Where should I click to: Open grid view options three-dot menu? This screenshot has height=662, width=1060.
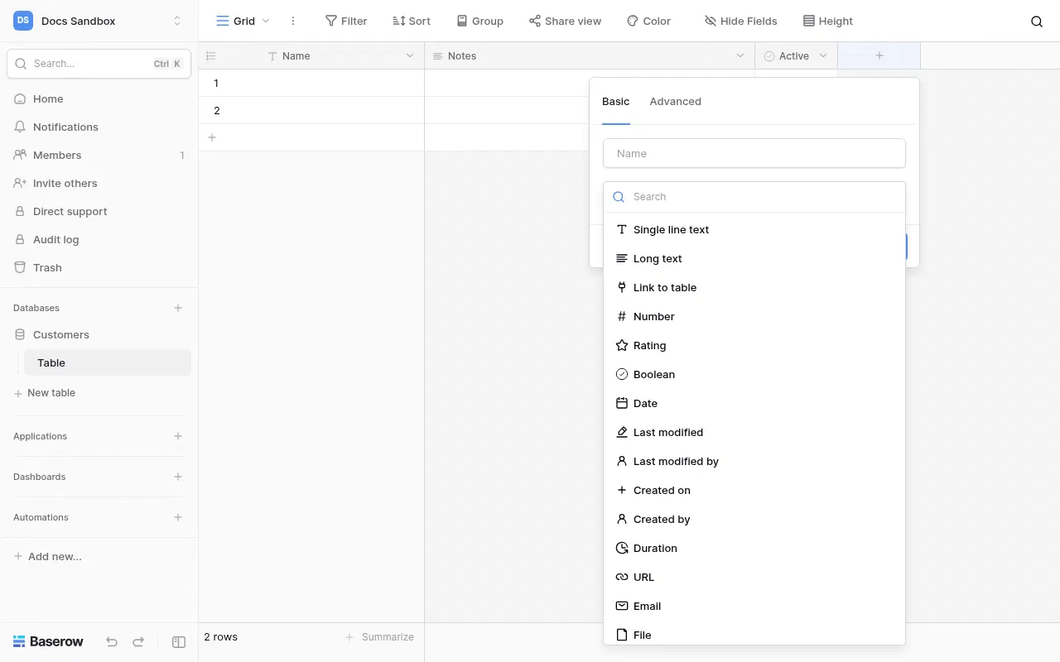point(293,21)
